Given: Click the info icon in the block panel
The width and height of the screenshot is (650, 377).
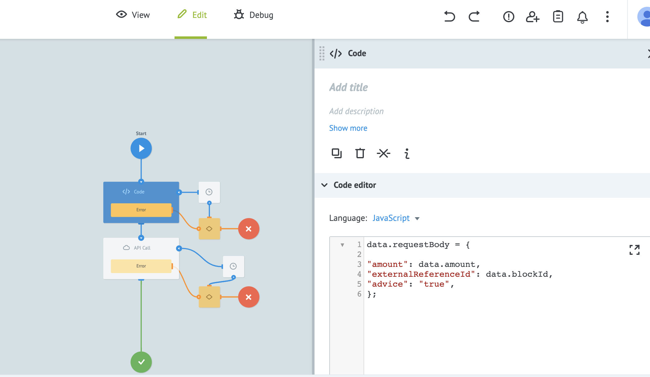Looking at the screenshot, I should (x=406, y=153).
